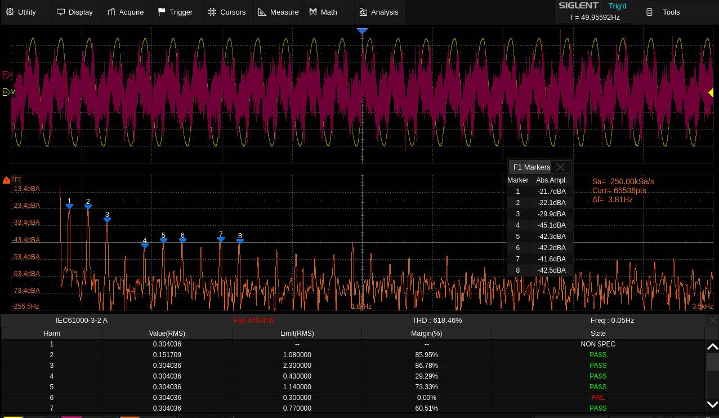This screenshot has width=719, height=418.
Task: Select the yellow trigger level arrow
Action: 711,93
